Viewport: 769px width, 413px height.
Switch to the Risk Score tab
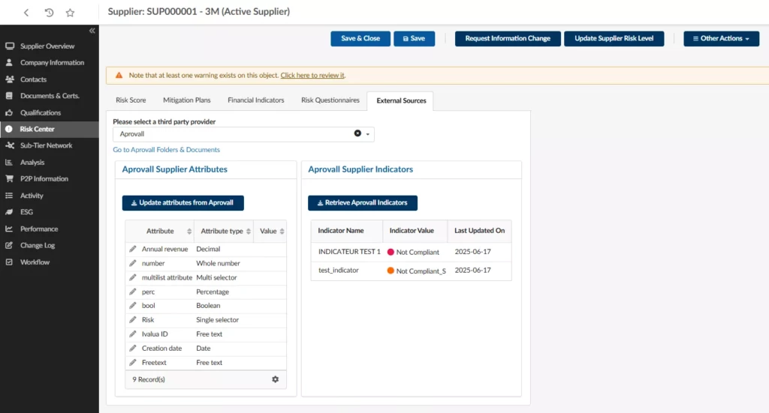coord(131,100)
